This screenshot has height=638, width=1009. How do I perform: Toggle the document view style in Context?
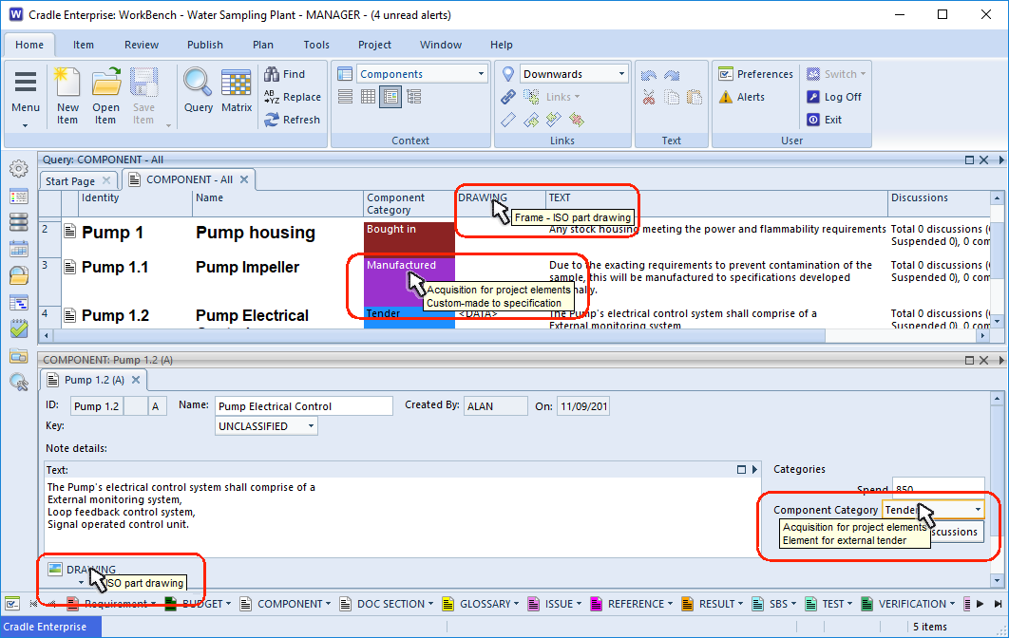click(x=390, y=97)
